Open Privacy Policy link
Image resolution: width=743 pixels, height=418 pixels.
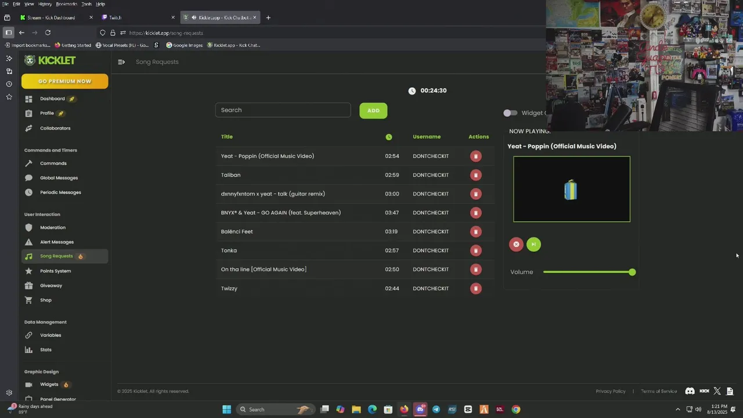[611, 391]
